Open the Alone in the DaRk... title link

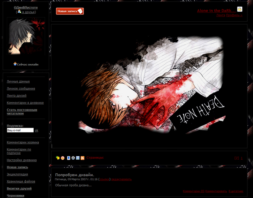[x=216, y=10]
